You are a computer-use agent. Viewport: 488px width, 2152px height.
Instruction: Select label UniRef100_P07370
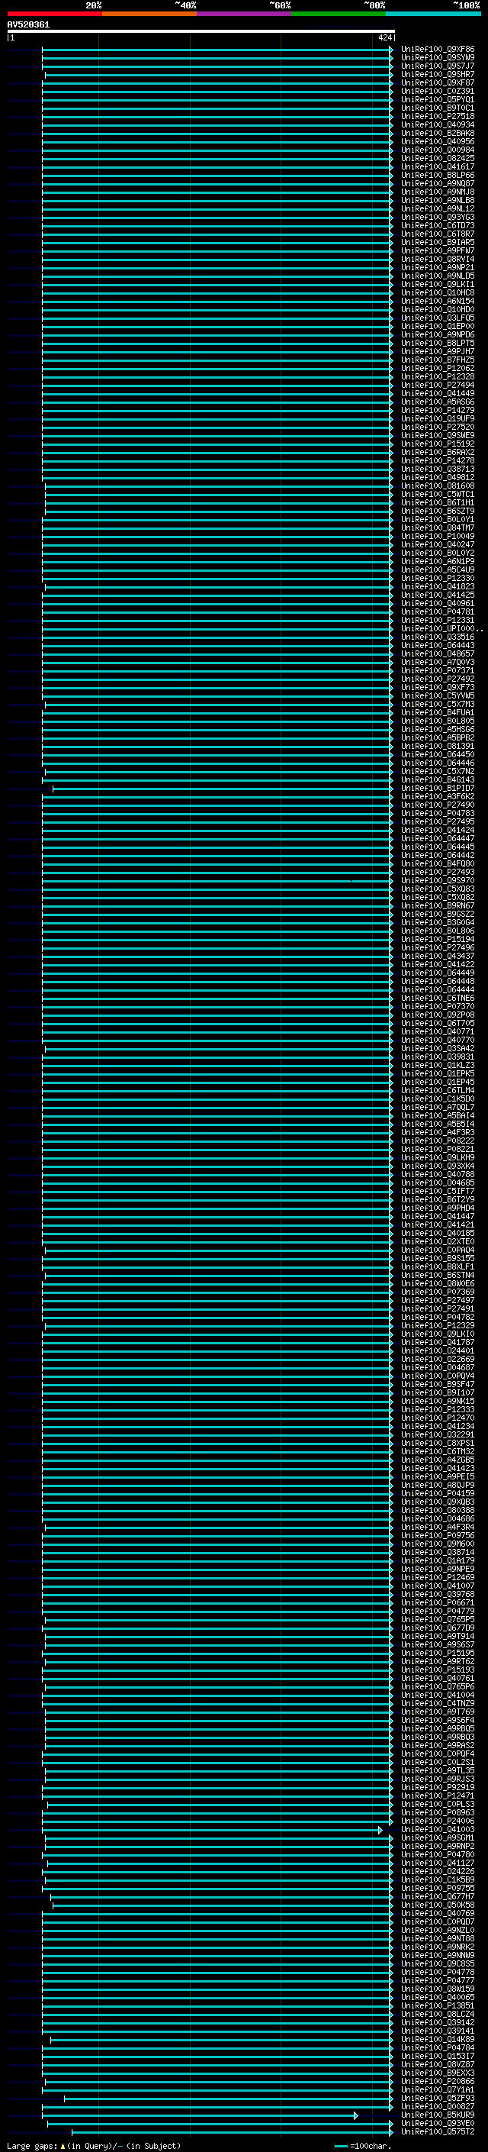click(x=438, y=1007)
